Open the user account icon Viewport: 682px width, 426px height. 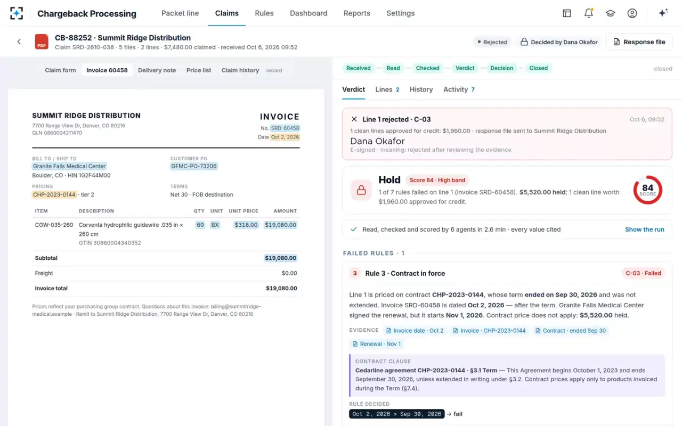(x=632, y=13)
